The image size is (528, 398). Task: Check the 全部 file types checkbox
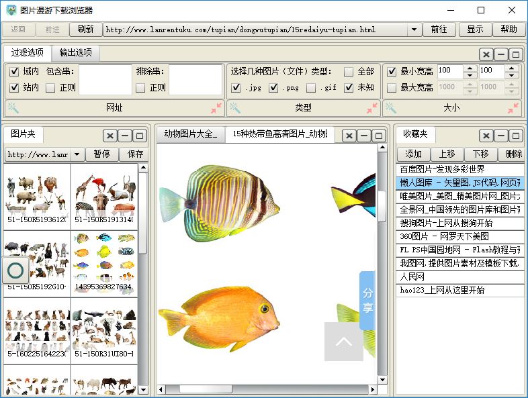coord(349,71)
